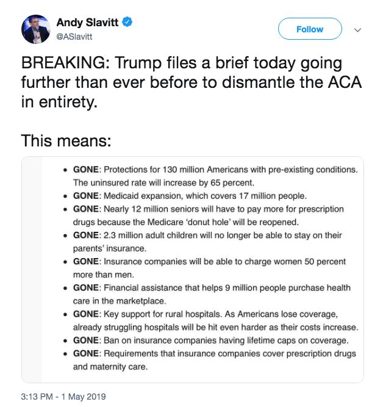This screenshot has height=407, width=383.
Task: Open the tweet timestamp 3:13 PM link
Action: (x=63, y=396)
